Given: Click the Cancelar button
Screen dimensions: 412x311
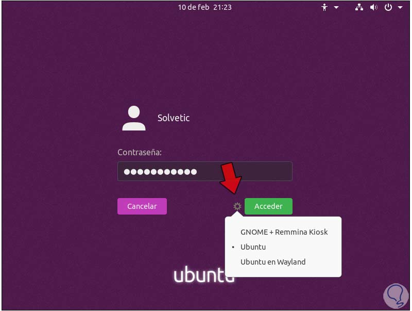Looking at the screenshot, I should pos(142,206).
